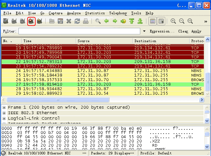Zoom in on packet text
This screenshot has height=156, width=211.
(x=173, y=21)
